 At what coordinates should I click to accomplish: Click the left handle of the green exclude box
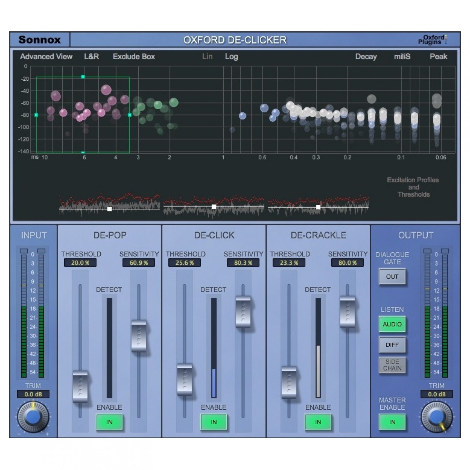click(36, 115)
